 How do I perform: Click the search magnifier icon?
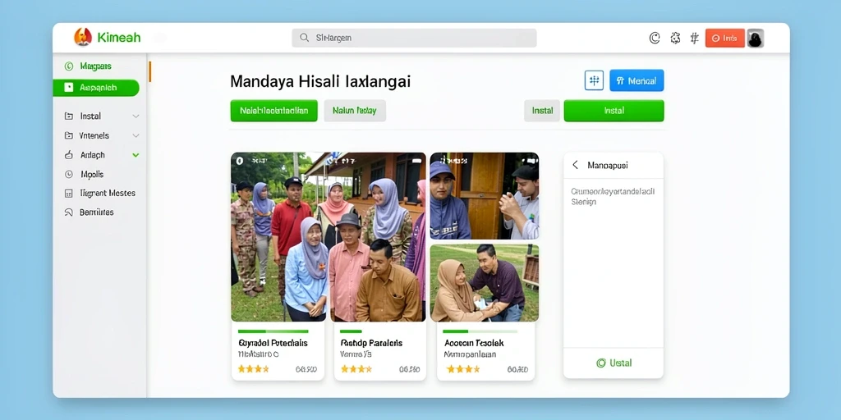[x=304, y=38]
